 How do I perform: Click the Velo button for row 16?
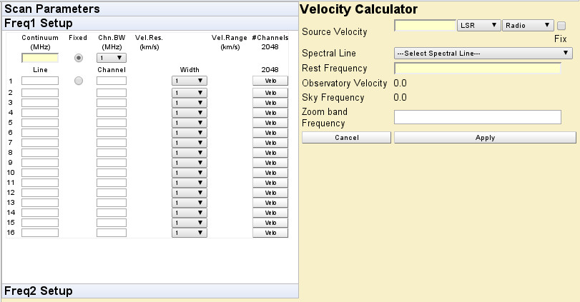point(270,233)
